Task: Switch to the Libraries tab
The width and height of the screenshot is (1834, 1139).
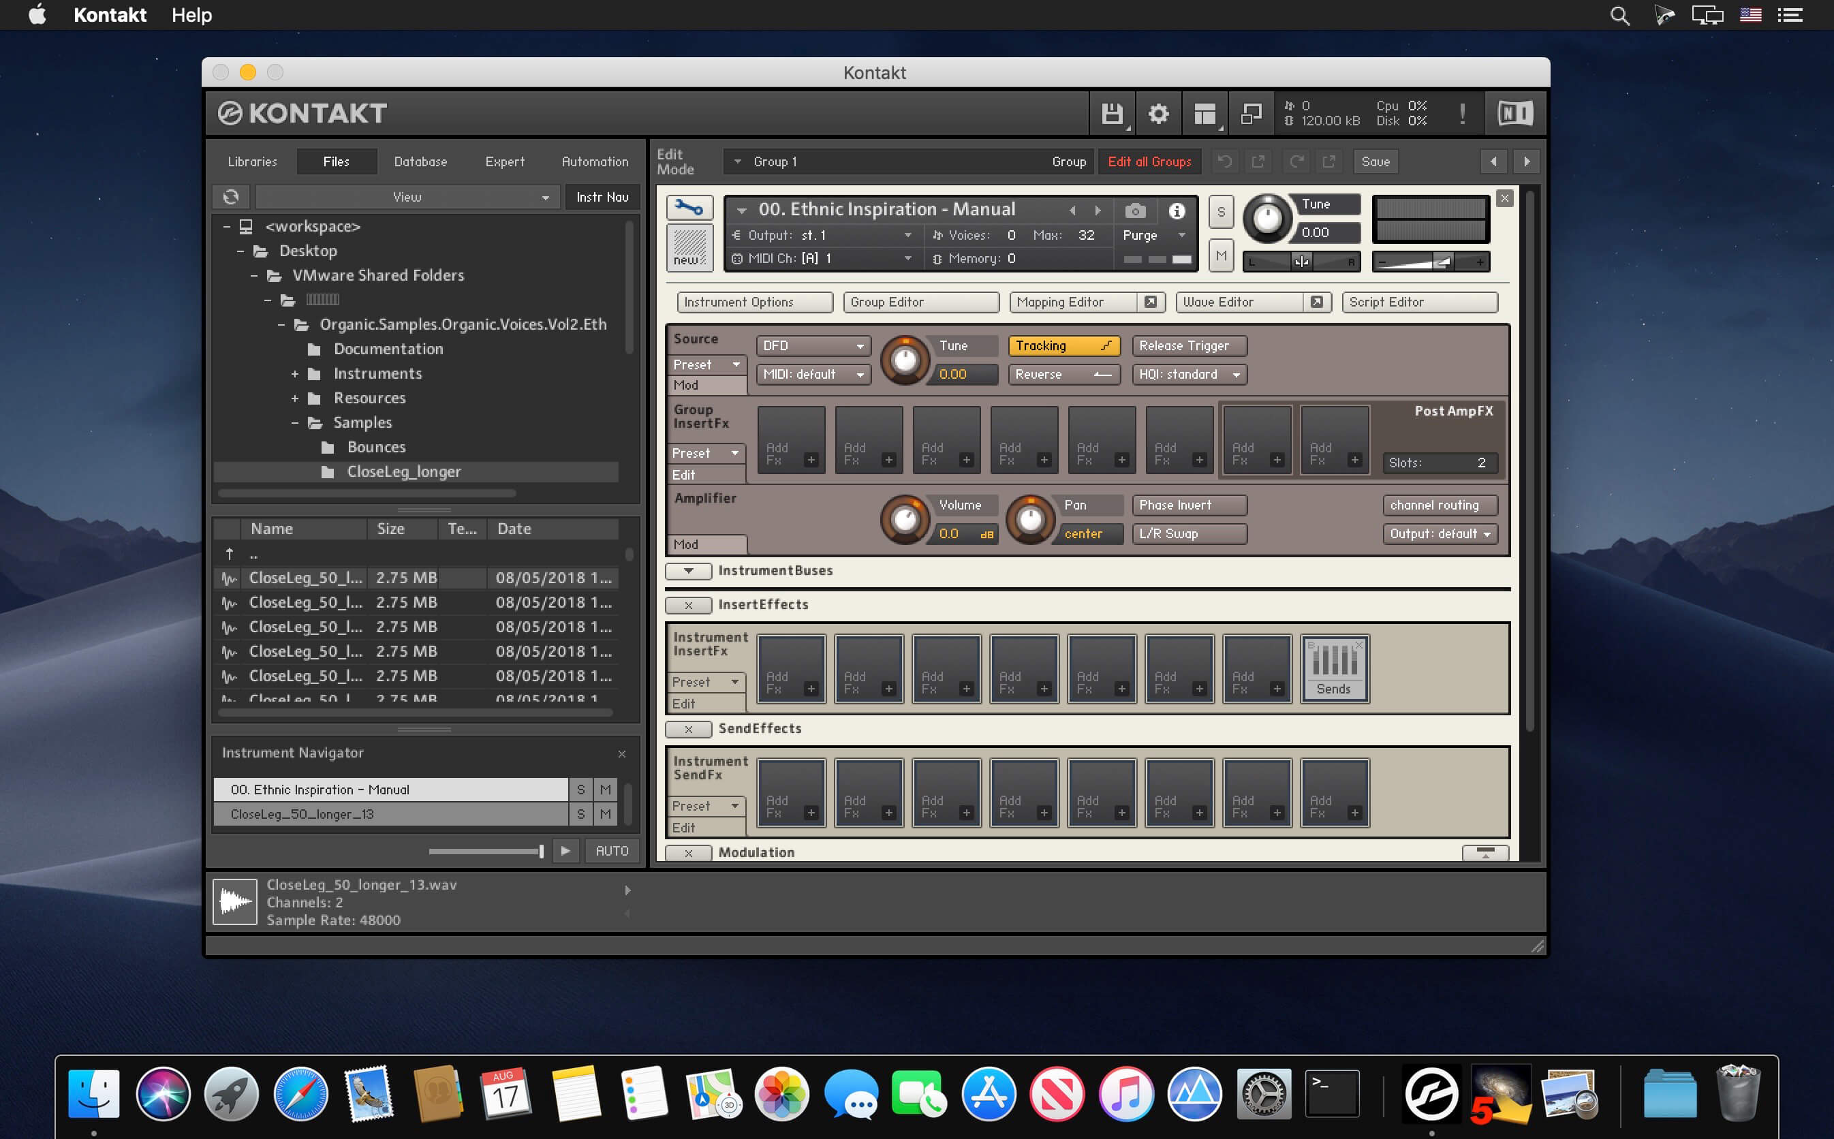Action: [x=252, y=161]
